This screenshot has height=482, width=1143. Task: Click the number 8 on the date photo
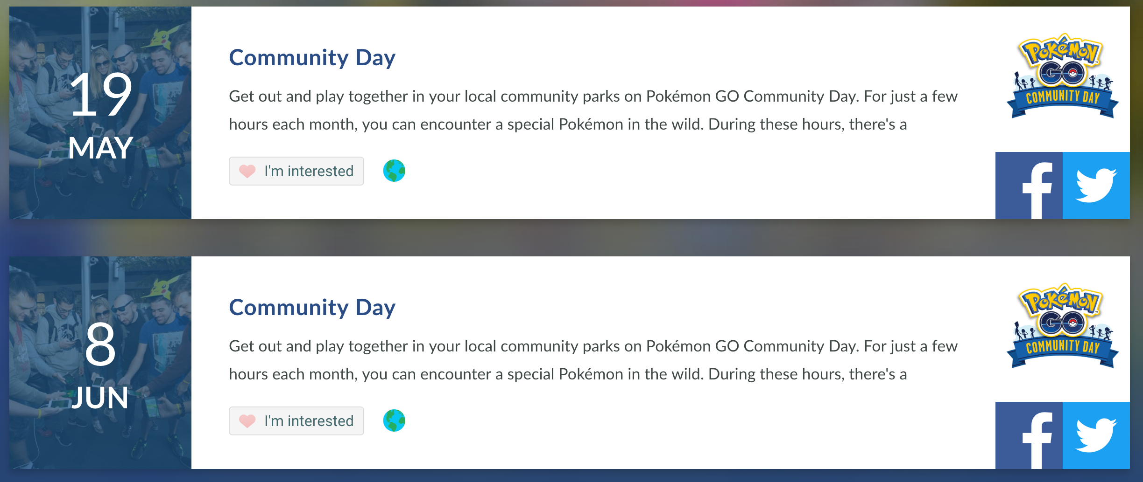(x=100, y=344)
